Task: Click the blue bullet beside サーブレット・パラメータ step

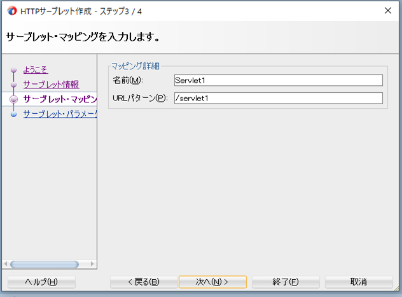Action: pos(13,114)
